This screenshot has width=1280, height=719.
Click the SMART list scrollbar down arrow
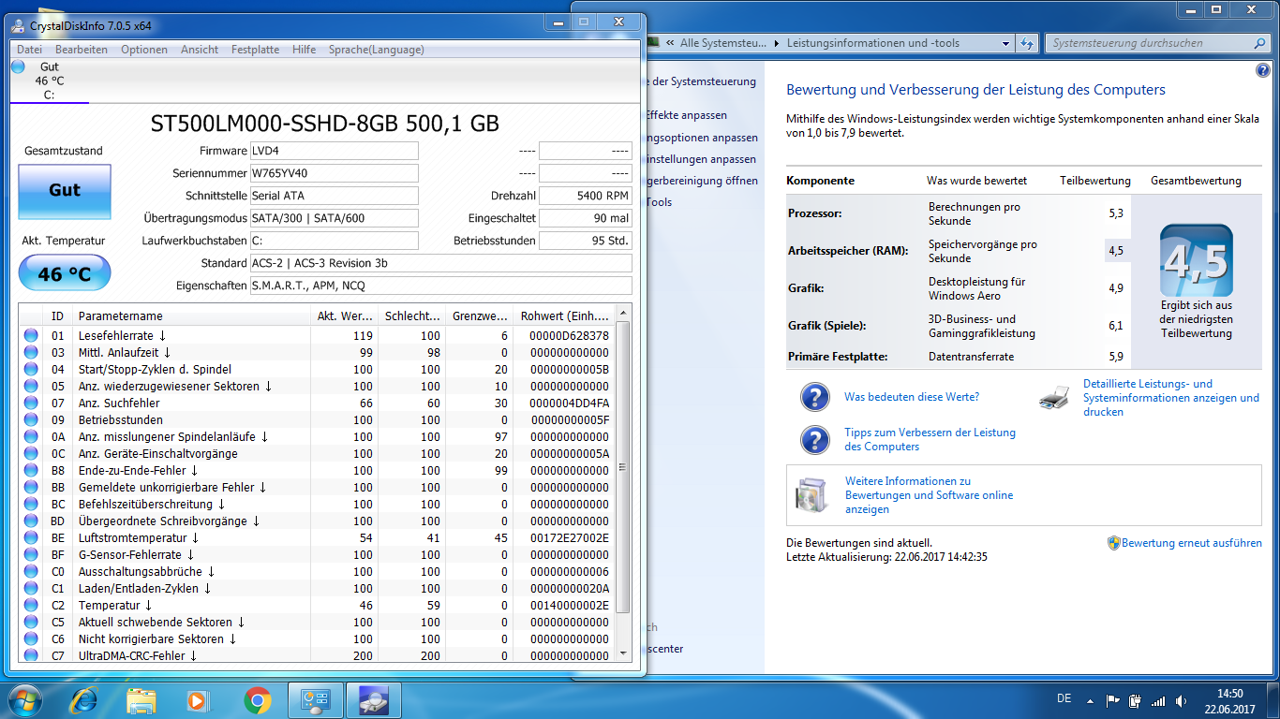coord(623,653)
